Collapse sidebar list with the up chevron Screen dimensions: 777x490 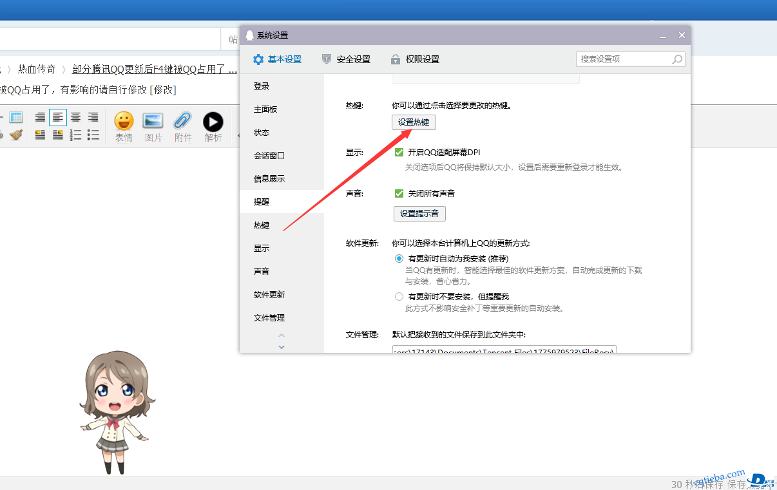pyautogui.click(x=282, y=335)
